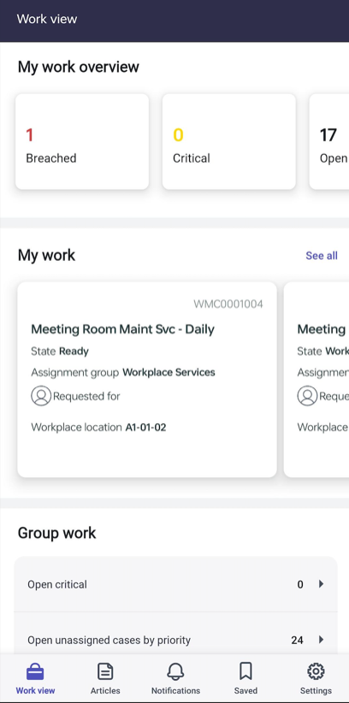Open the Articles document icon
The width and height of the screenshot is (349, 703).
pyautogui.click(x=105, y=671)
